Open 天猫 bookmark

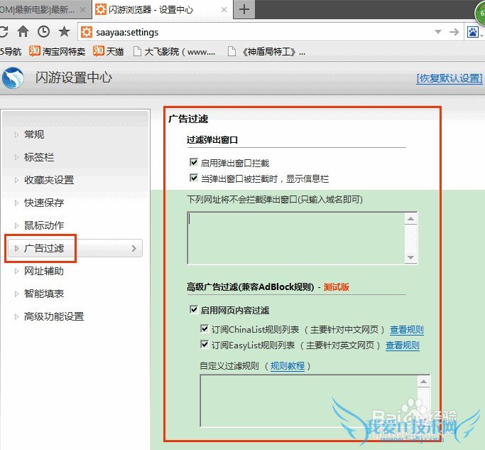[x=109, y=51]
